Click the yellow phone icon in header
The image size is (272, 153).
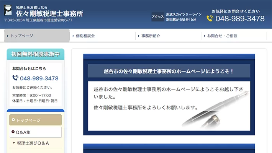(210, 18)
